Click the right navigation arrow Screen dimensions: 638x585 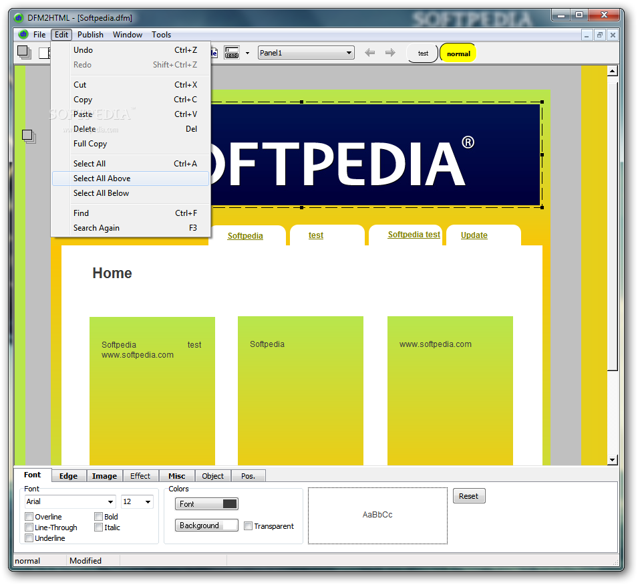(x=390, y=53)
